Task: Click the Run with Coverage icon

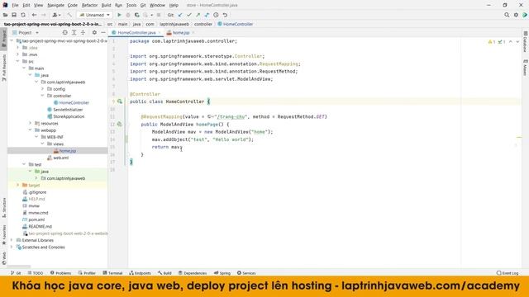Action: point(137,15)
